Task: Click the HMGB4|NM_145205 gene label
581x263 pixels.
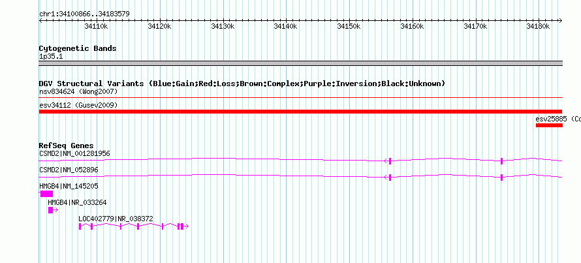Action: 69,186
